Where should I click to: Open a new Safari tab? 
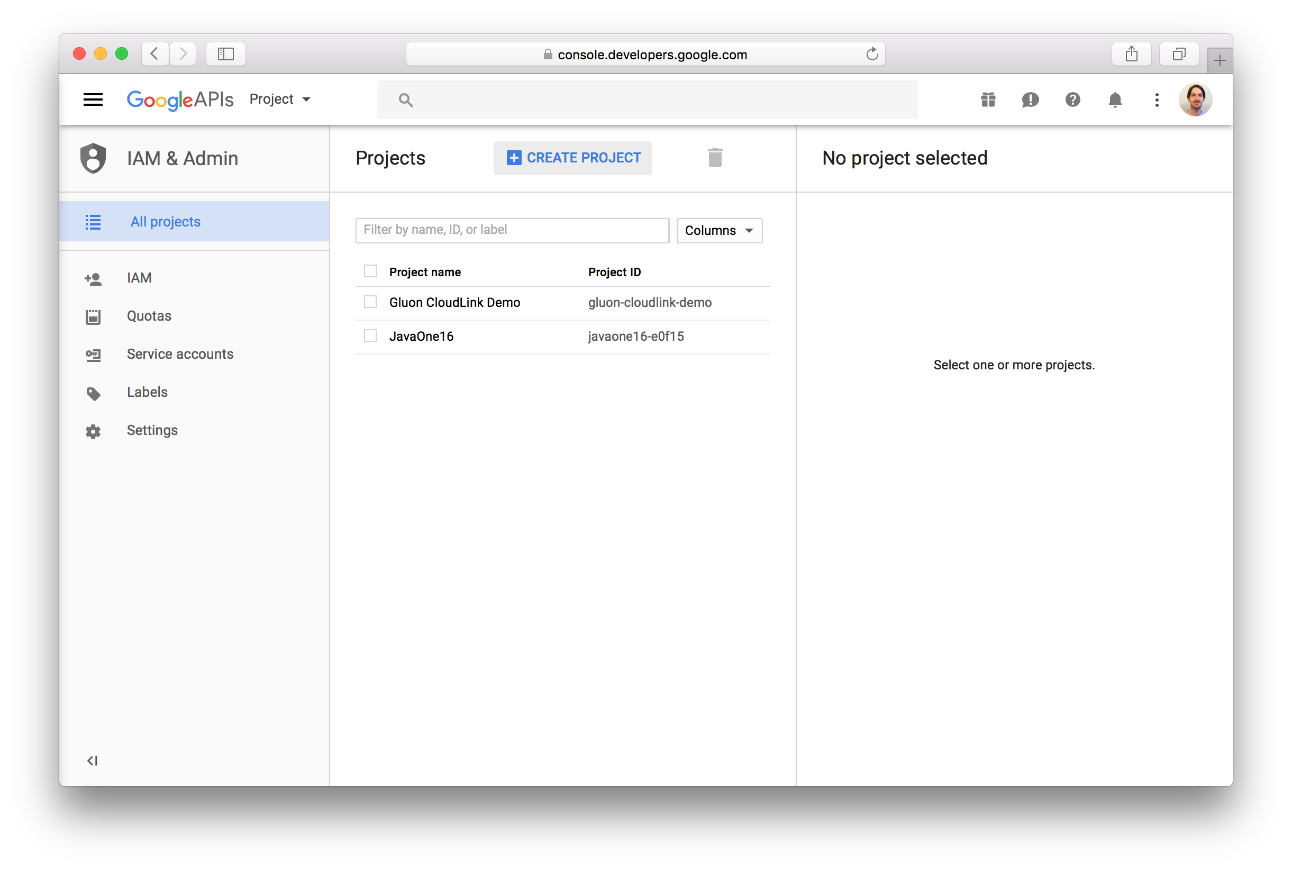point(1220,60)
